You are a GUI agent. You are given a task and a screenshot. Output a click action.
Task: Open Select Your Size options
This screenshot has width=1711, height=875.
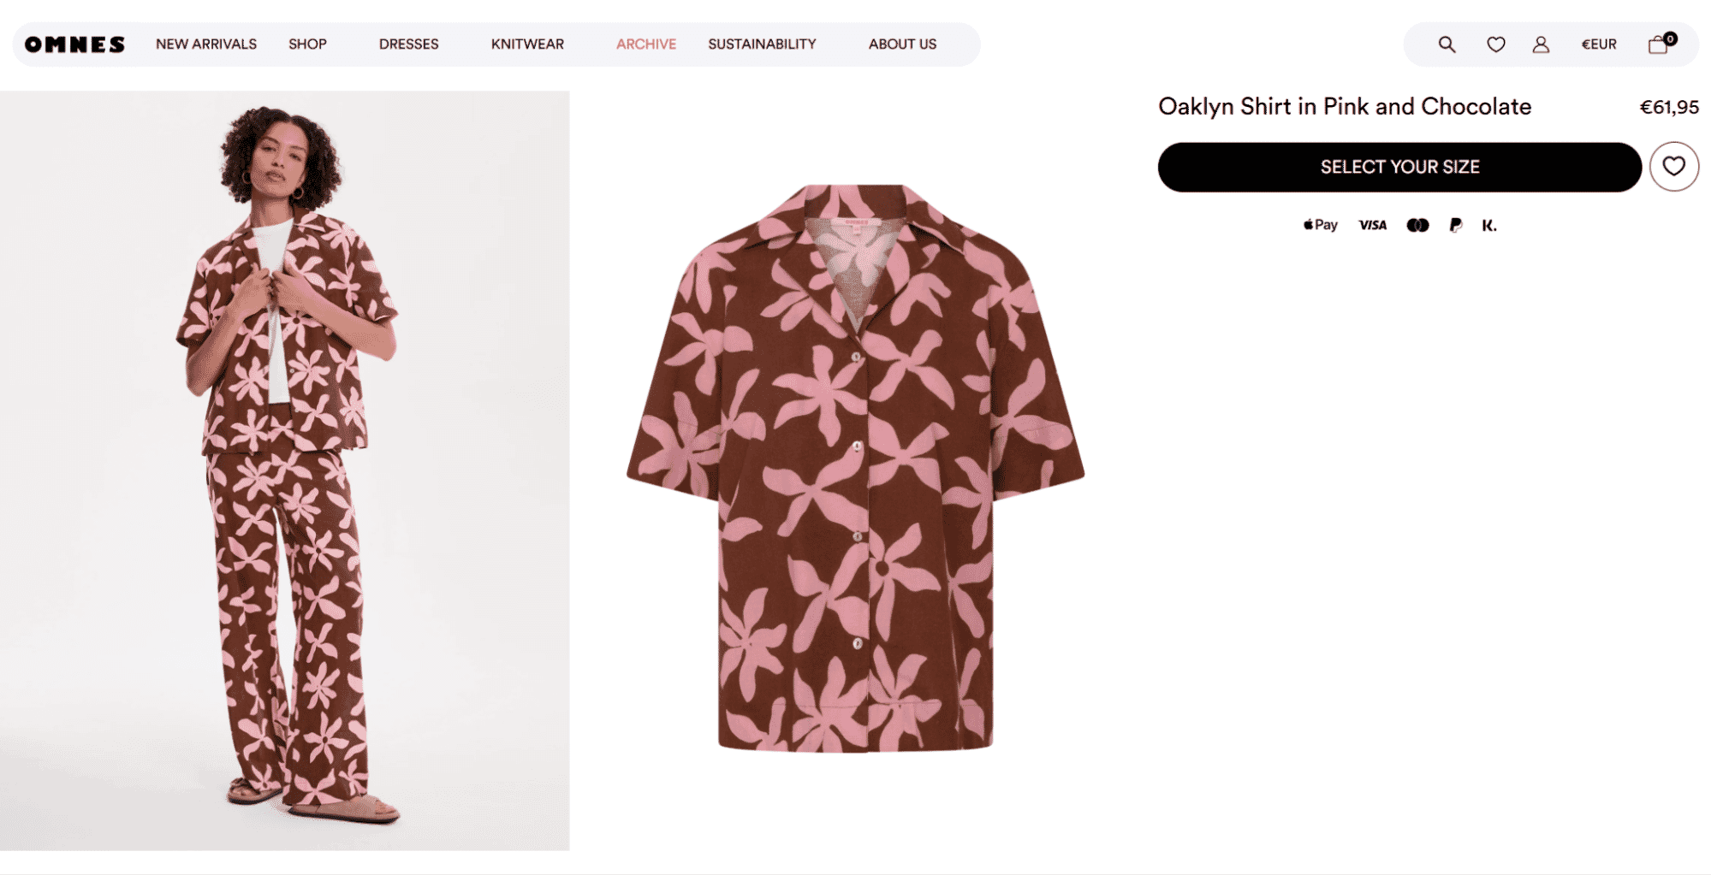click(x=1399, y=167)
